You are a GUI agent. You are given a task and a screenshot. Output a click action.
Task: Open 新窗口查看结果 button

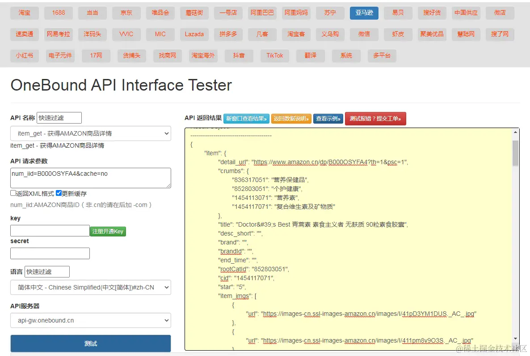pyautogui.click(x=246, y=119)
